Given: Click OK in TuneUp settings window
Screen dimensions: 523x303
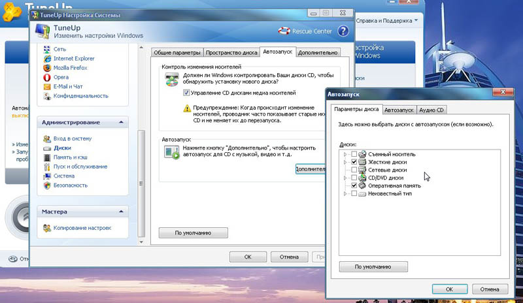Looking at the screenshot, I should 248,257.
